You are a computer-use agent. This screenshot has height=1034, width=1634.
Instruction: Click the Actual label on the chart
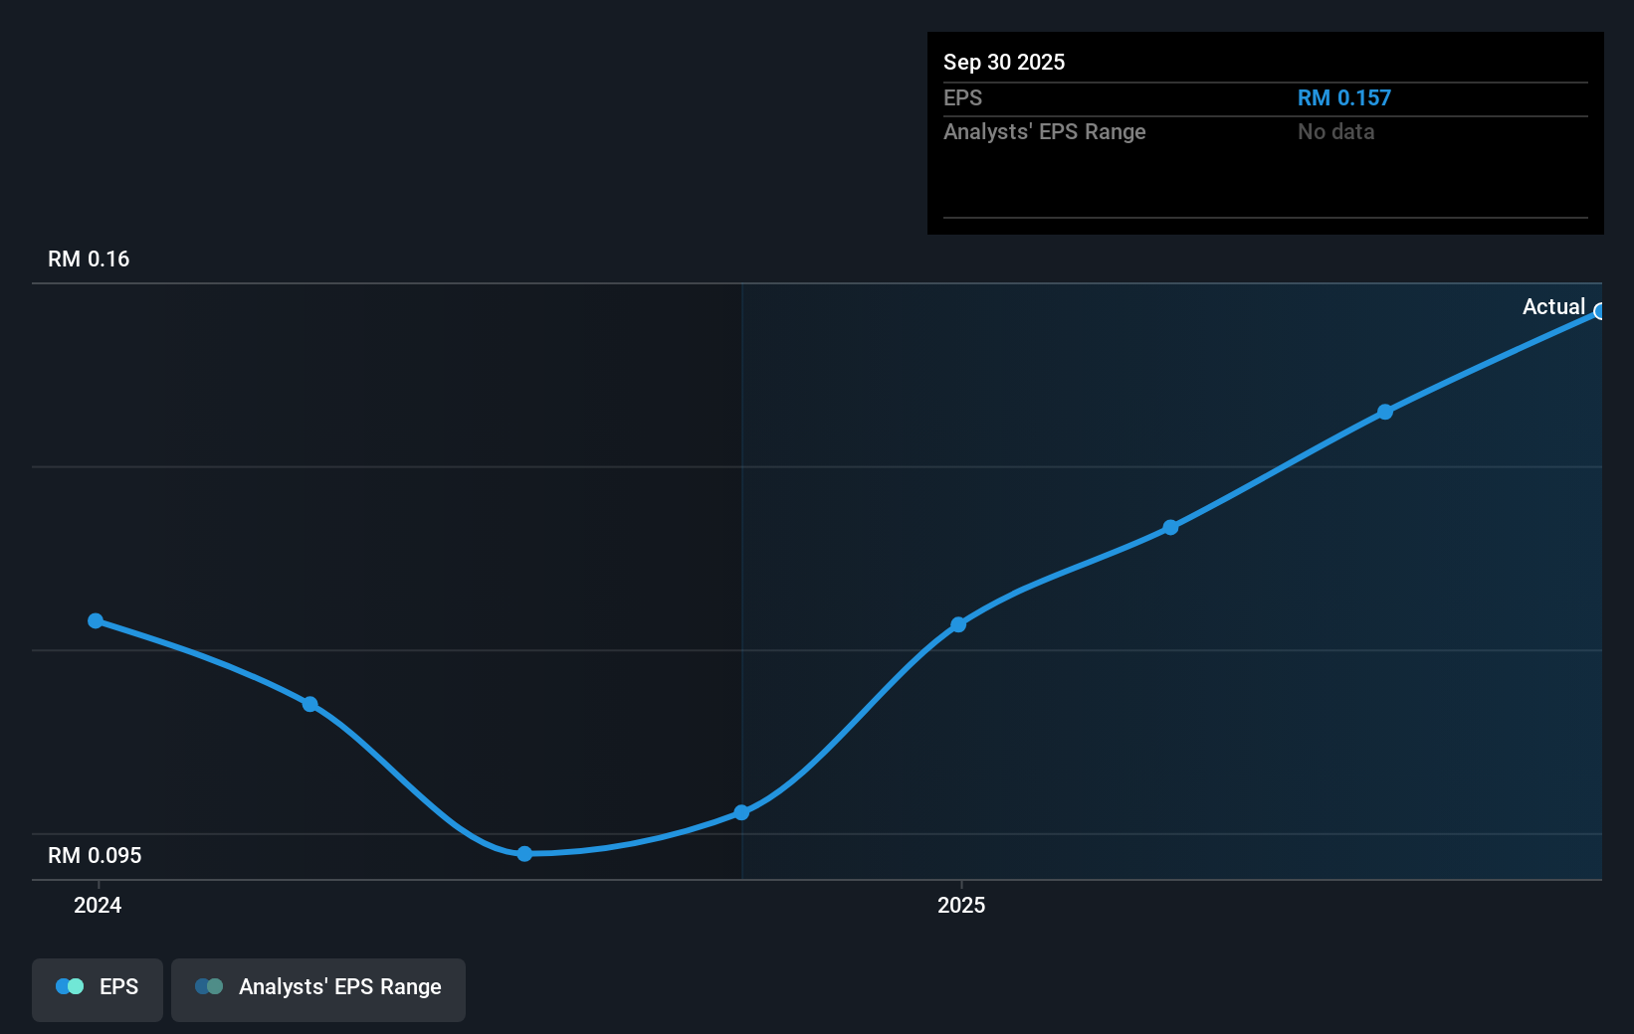(x=1554, y=306)
